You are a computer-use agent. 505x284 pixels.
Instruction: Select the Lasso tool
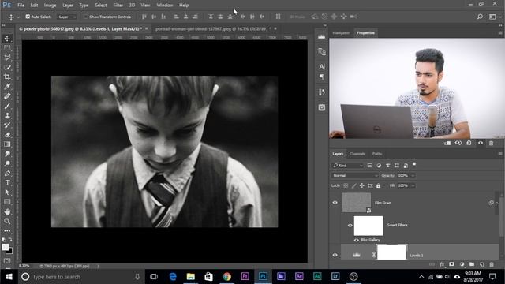[x=7, y=58]
